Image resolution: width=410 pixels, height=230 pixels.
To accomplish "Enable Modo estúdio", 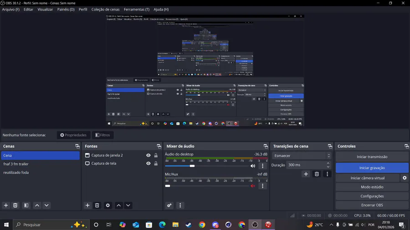I will [x=372, y=187].
